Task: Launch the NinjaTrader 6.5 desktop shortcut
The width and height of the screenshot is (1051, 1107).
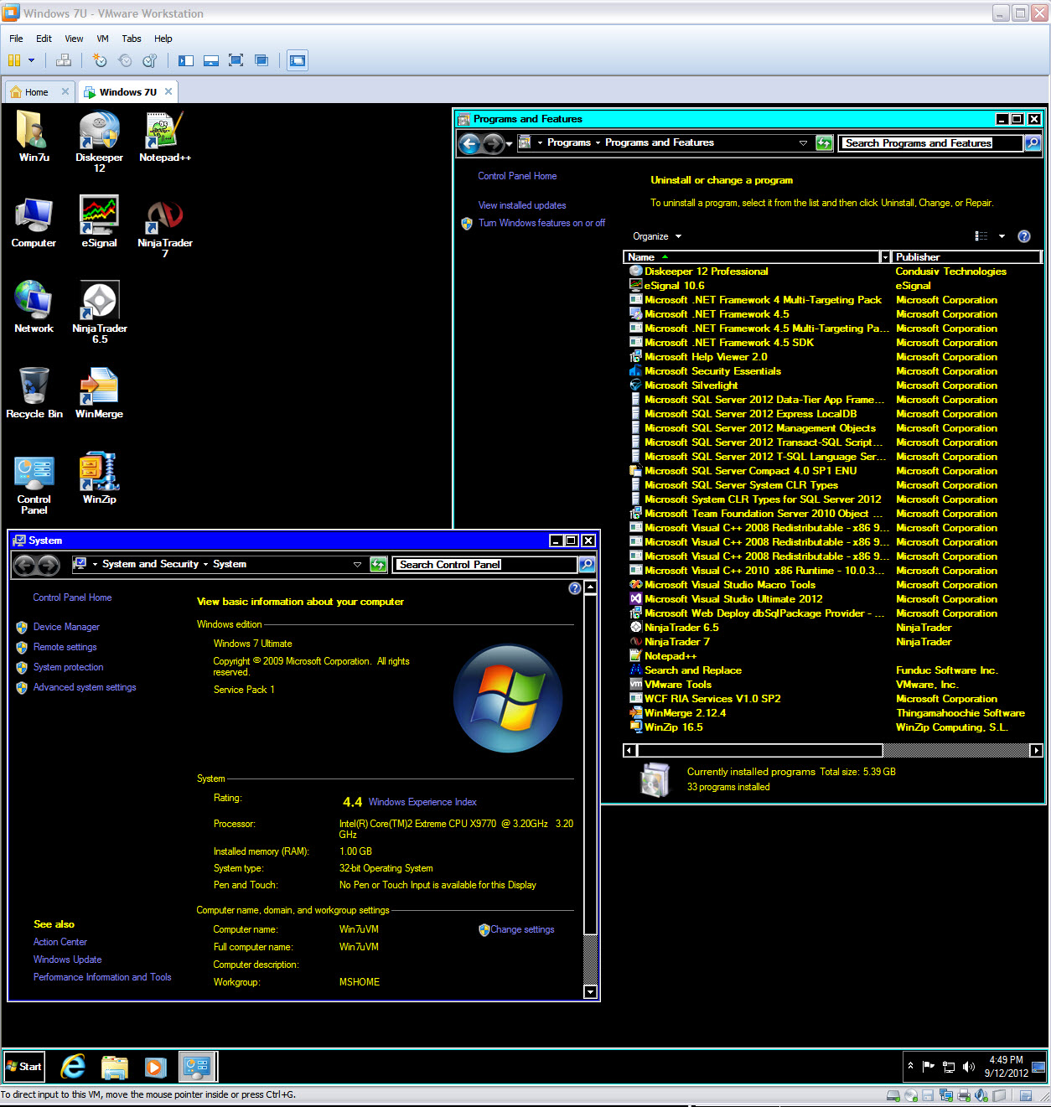Action: point(99,313)
